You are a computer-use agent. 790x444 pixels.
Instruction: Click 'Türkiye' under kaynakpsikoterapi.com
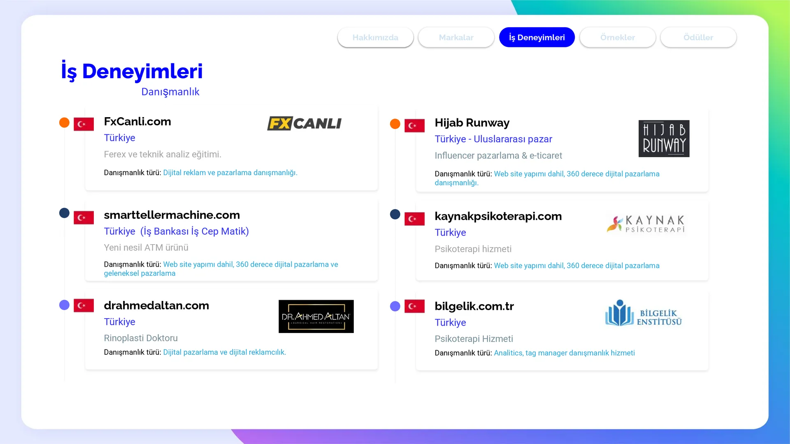click(x=451, y=233)
